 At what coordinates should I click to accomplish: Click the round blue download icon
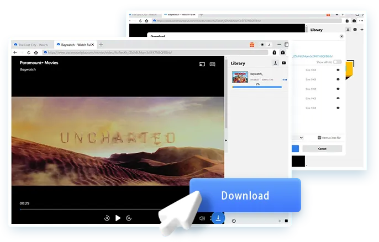218,218
